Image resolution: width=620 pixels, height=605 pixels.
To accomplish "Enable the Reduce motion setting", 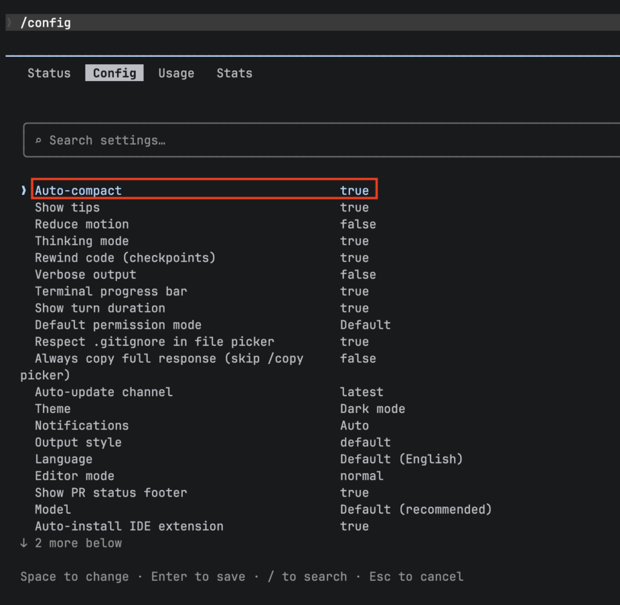I will pos(357,224).
